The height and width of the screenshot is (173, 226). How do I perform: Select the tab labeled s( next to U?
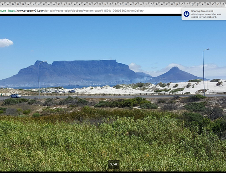[x=141, y=4]
